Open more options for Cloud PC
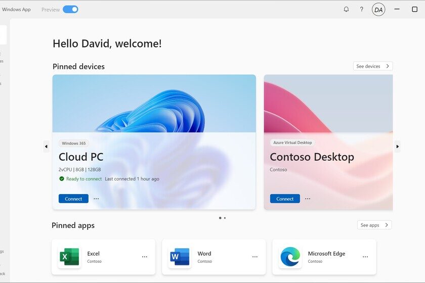Screen dimensions: 425x283 click(96, 199)
